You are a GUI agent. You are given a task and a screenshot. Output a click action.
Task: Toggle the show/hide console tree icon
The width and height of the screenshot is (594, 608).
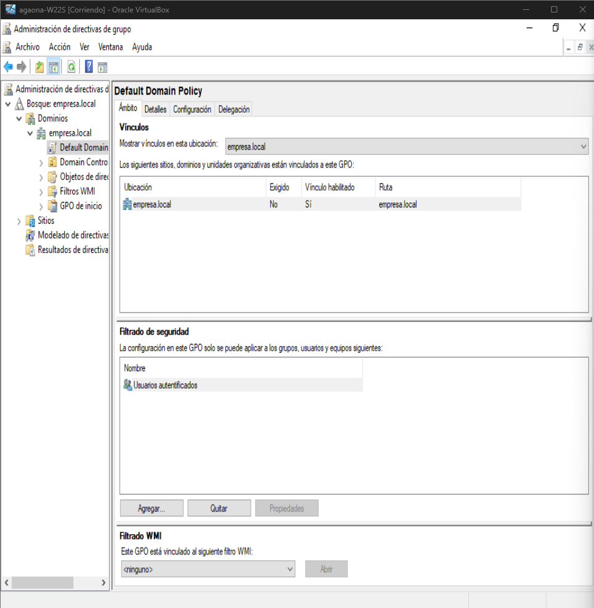[54, 67]
